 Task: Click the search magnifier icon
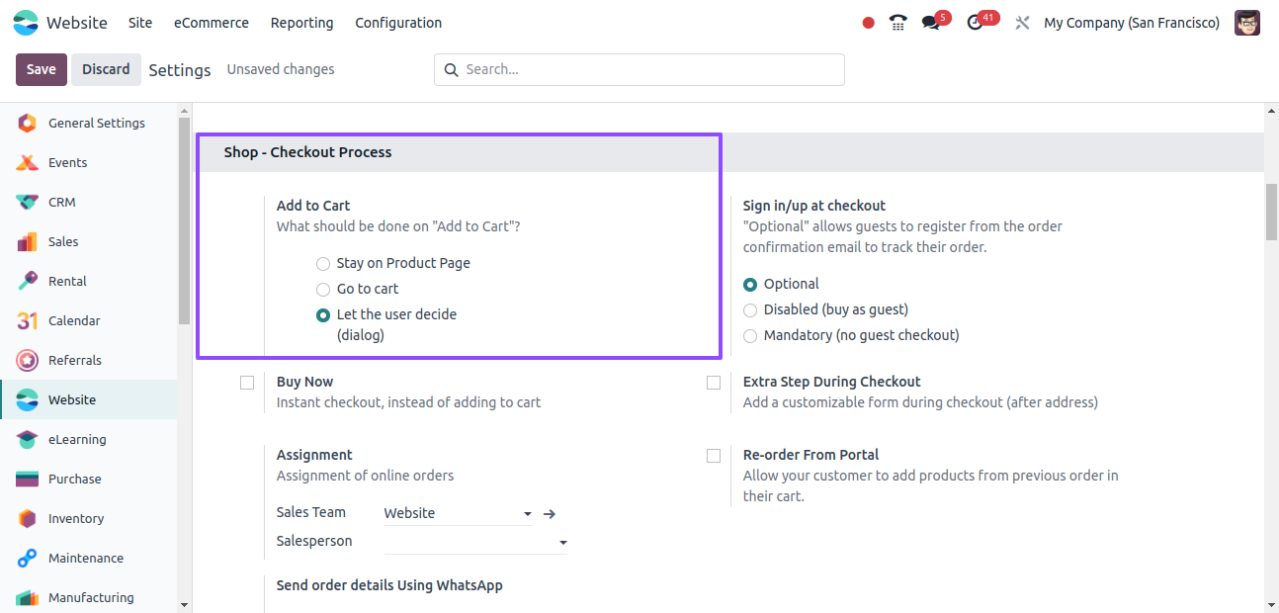point(452,69)
